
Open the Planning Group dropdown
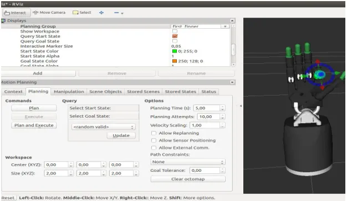tap(200, 26)
